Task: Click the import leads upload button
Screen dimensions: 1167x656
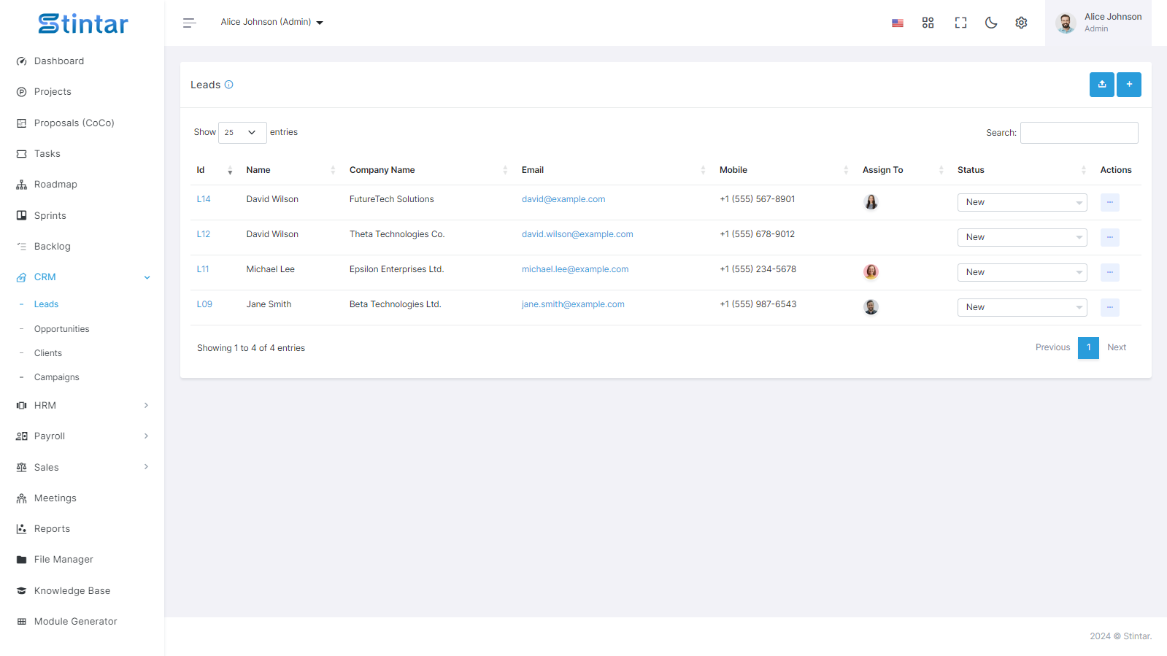Action: pyautogui.click(x=1102, y=85)
